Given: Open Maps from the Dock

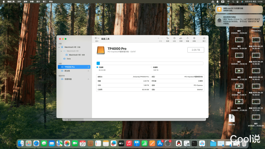Looking at the screenshot, I should point(60,143).
